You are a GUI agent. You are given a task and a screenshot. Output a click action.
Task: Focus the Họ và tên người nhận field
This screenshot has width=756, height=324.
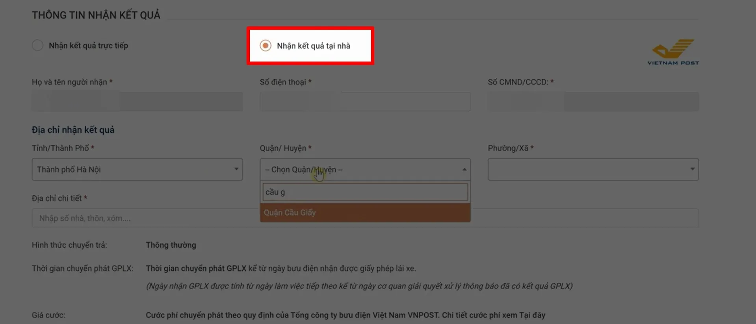click(137, 102)
